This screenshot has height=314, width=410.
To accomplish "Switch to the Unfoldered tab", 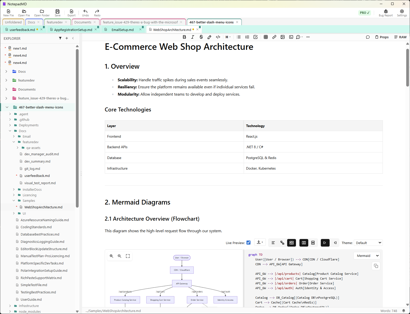I will tap(13, 22).
